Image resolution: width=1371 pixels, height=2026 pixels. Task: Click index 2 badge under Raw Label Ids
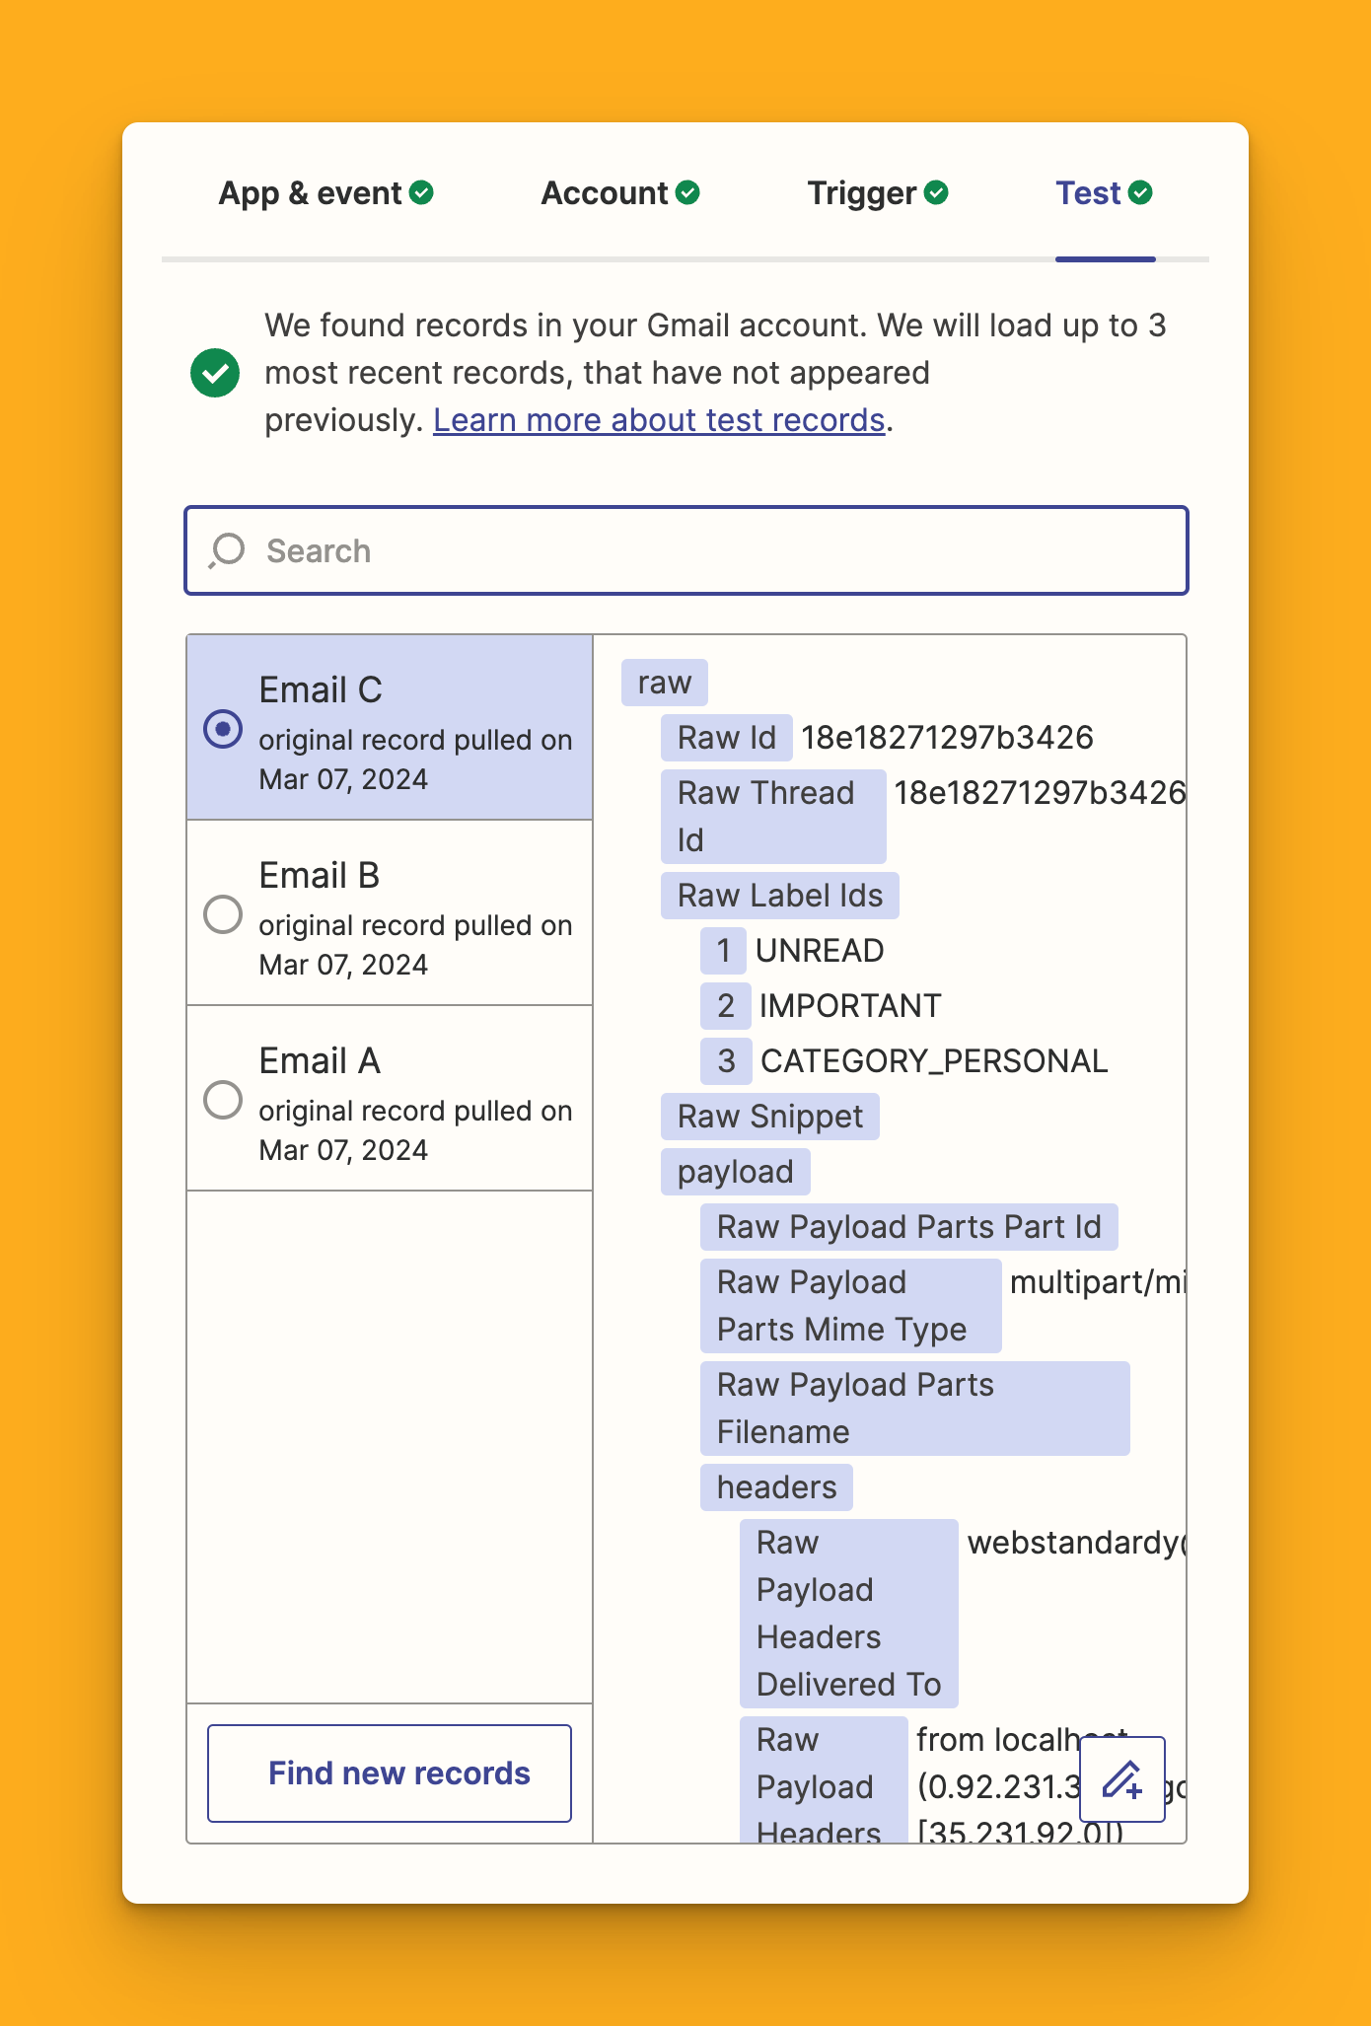click(725, 1006)
